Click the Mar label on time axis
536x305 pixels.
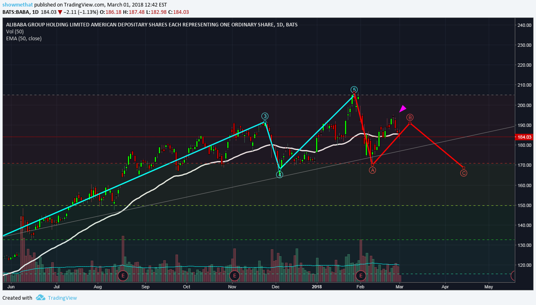pos(399,287)
